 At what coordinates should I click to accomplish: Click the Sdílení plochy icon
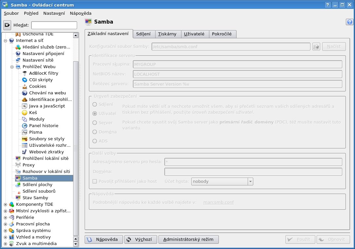coord(18,185)
